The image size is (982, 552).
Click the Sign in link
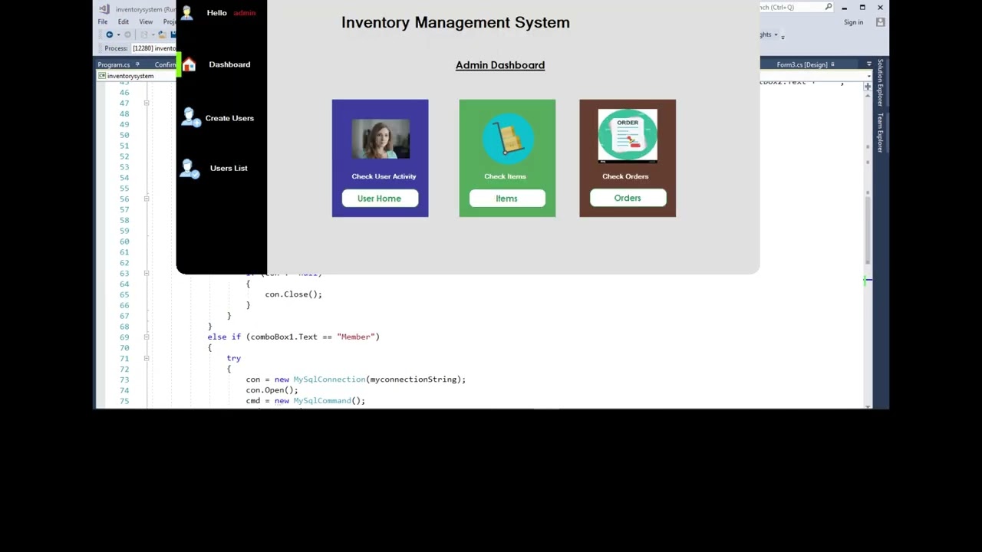coord(853,22)
